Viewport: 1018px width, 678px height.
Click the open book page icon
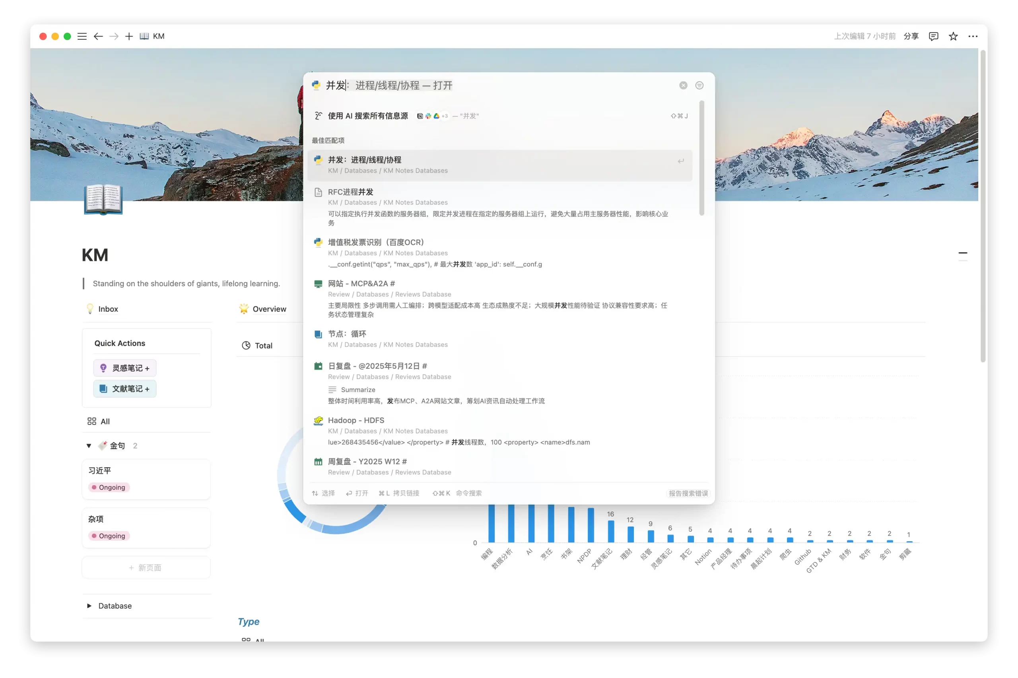tap(103, 199)
